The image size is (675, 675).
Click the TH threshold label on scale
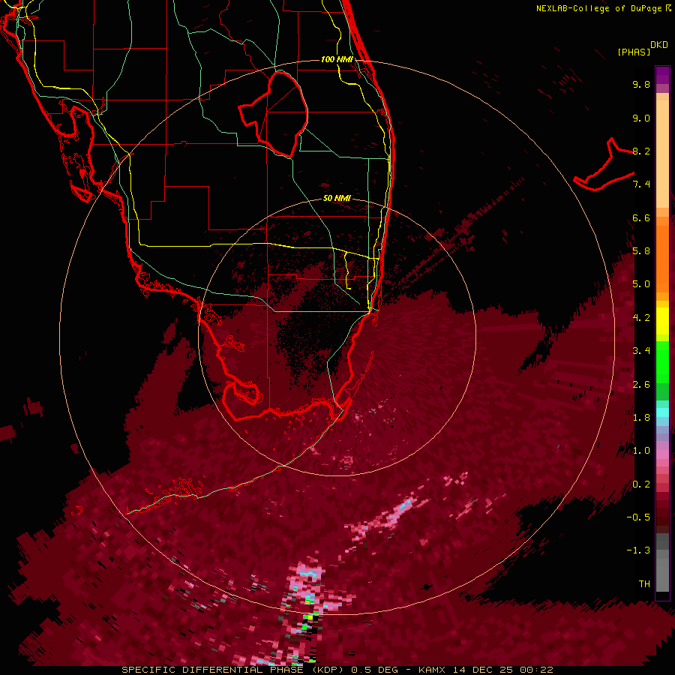644,584
